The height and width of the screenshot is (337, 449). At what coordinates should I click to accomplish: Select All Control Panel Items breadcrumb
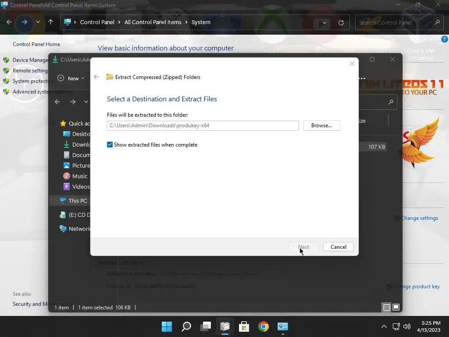tap(153, 22)
